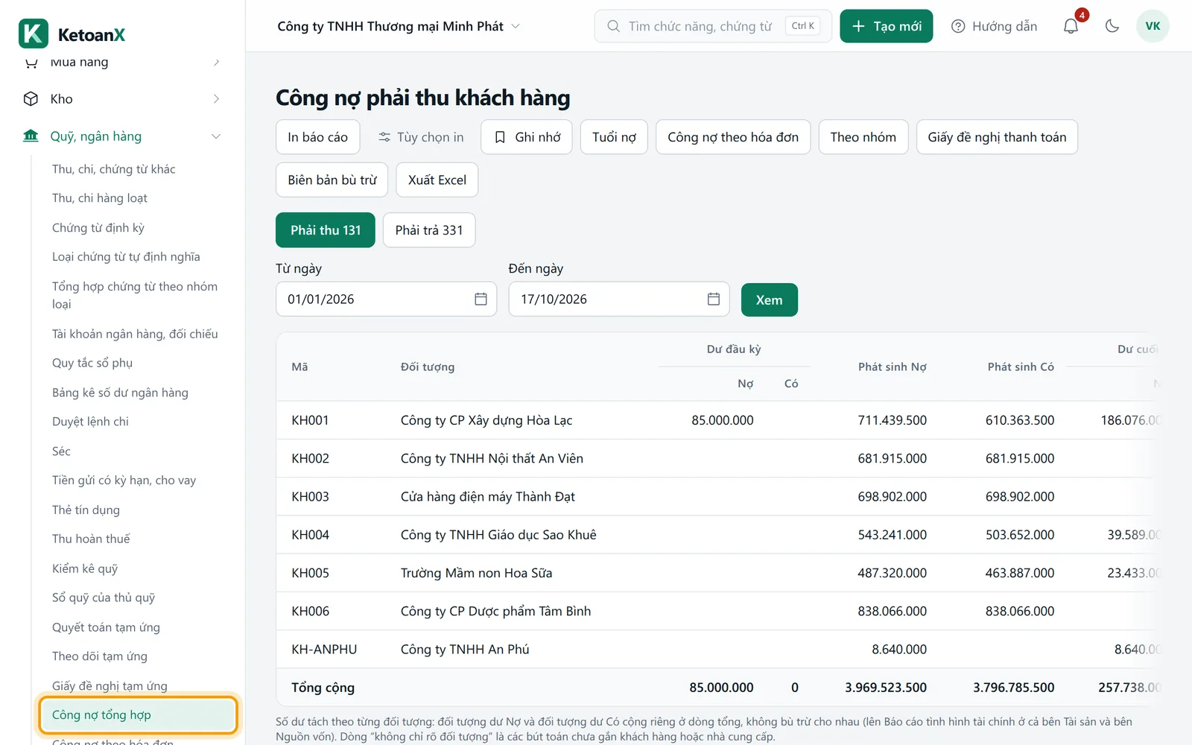Select Công nợ tổng hợp in sidebar
This screenshot has height=745, width=1192.
coord(139,715)
